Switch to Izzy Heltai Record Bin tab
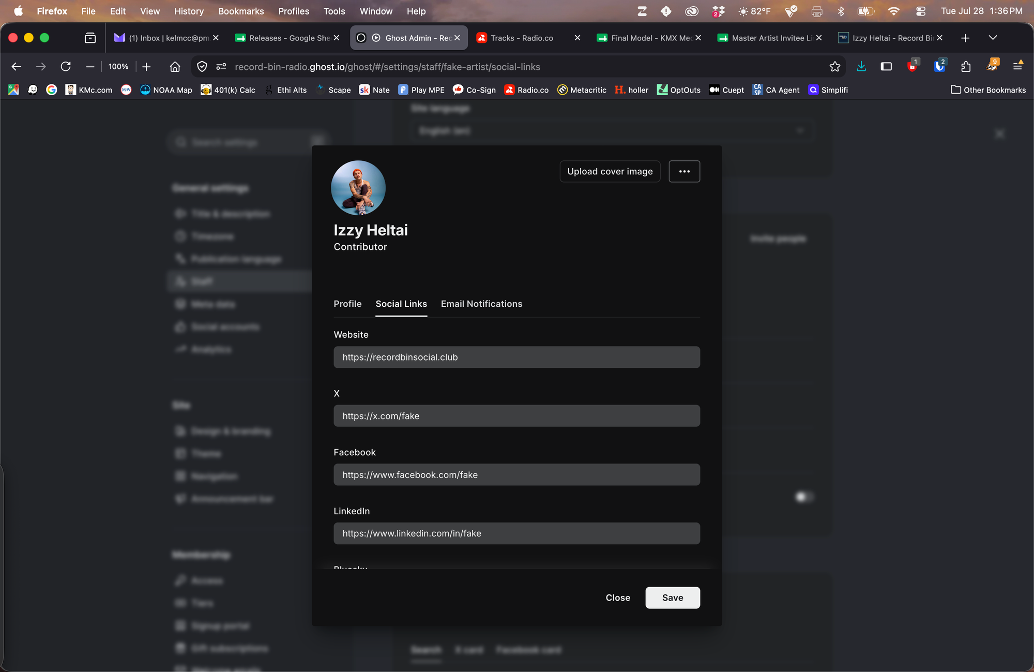 890,38
